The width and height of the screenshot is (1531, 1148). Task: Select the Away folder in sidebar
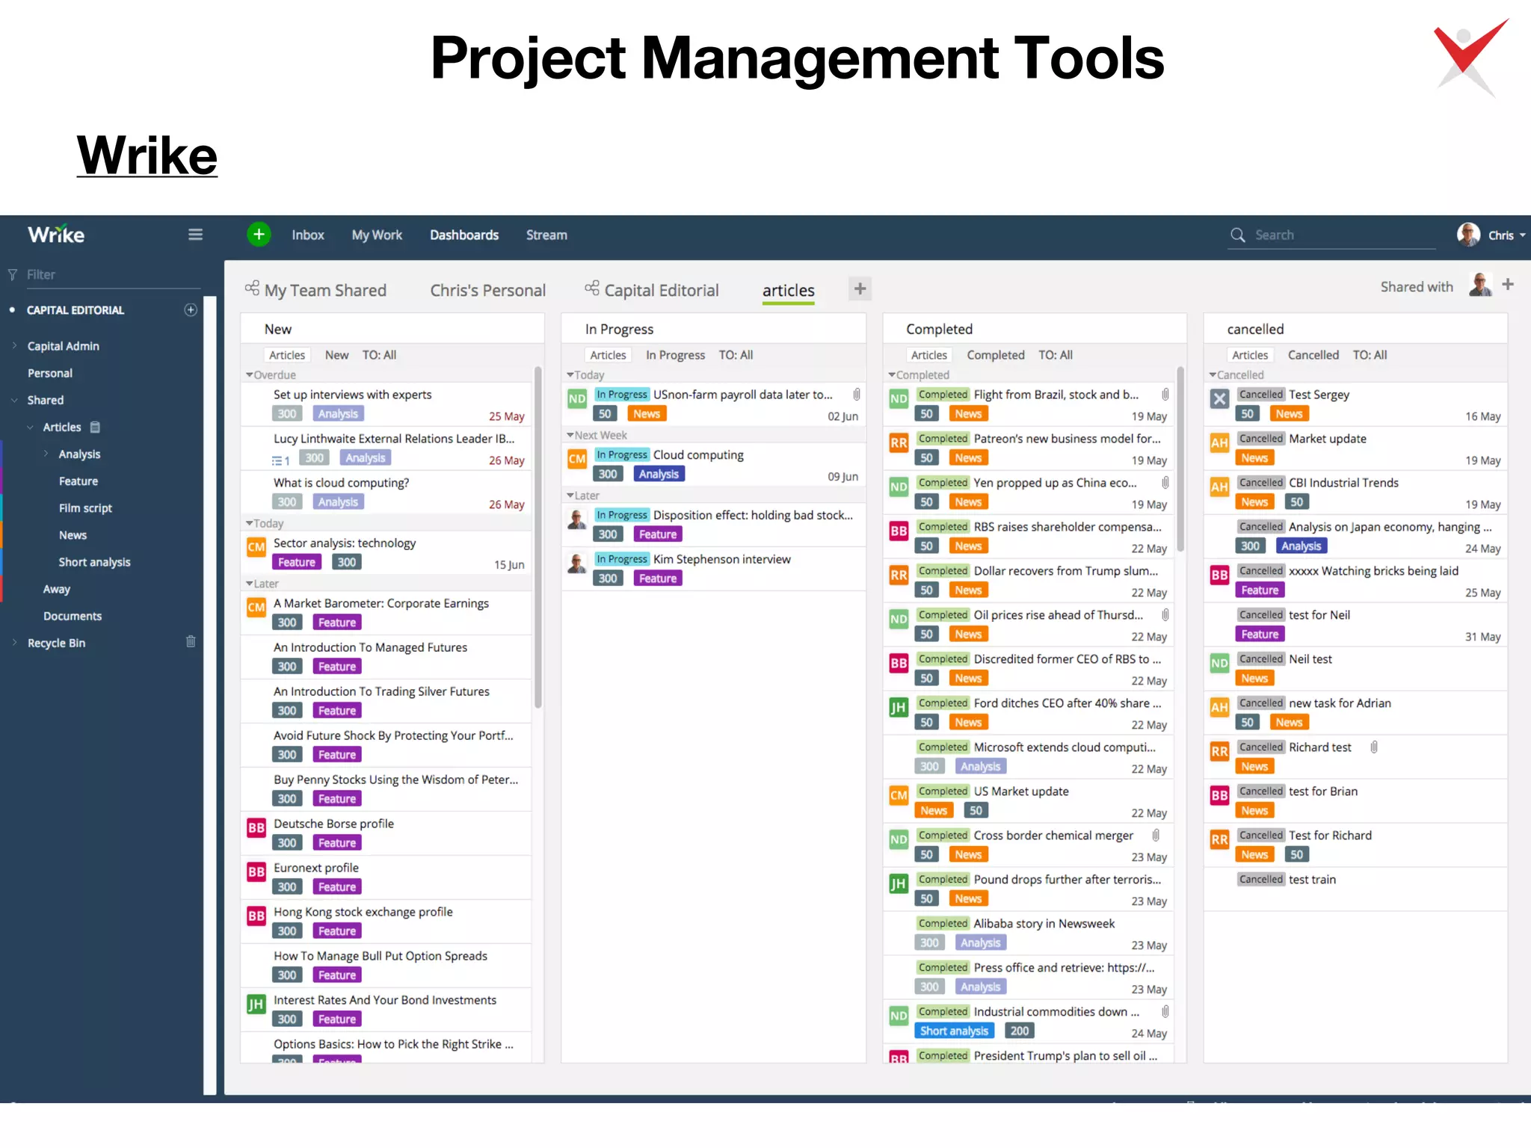click(x=56, y=588)
